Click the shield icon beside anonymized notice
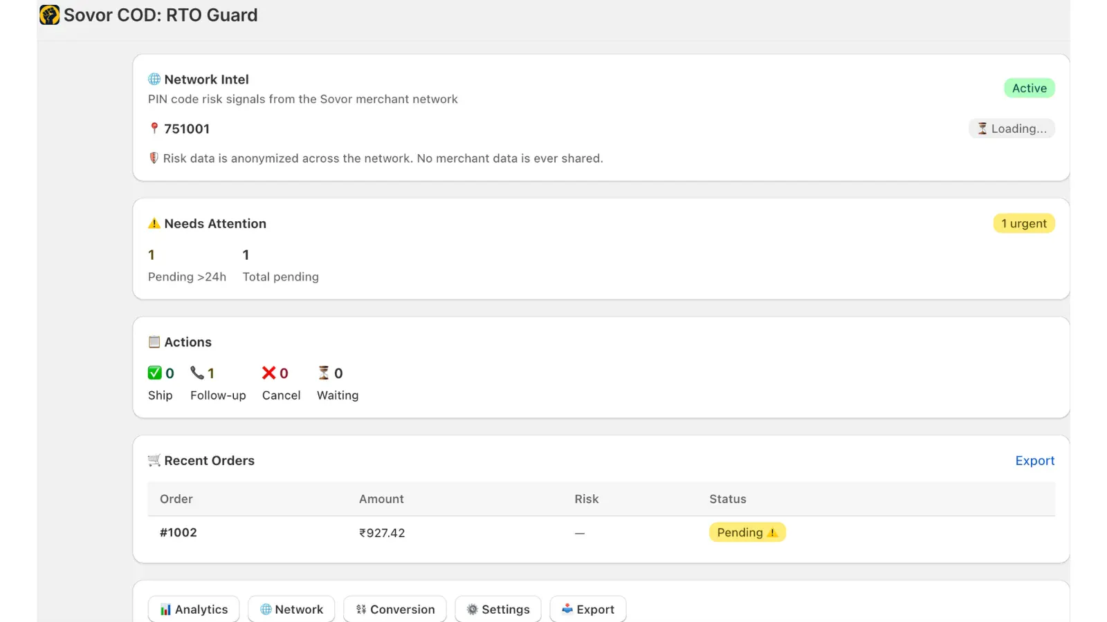 pos(154,158)
